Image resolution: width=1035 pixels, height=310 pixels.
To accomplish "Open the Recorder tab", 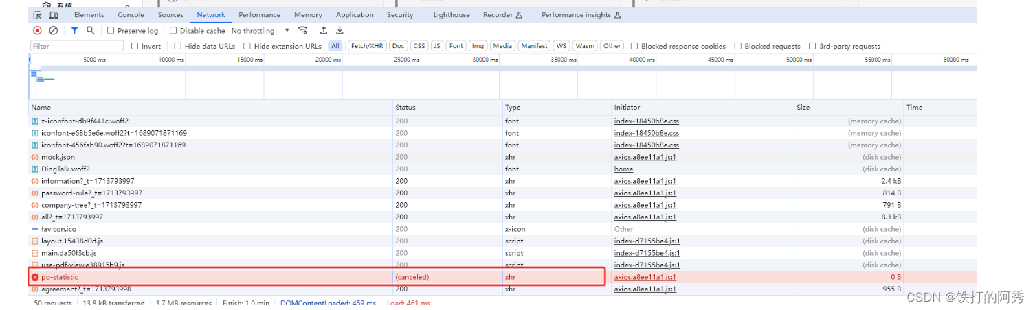I will coord(502,14).
